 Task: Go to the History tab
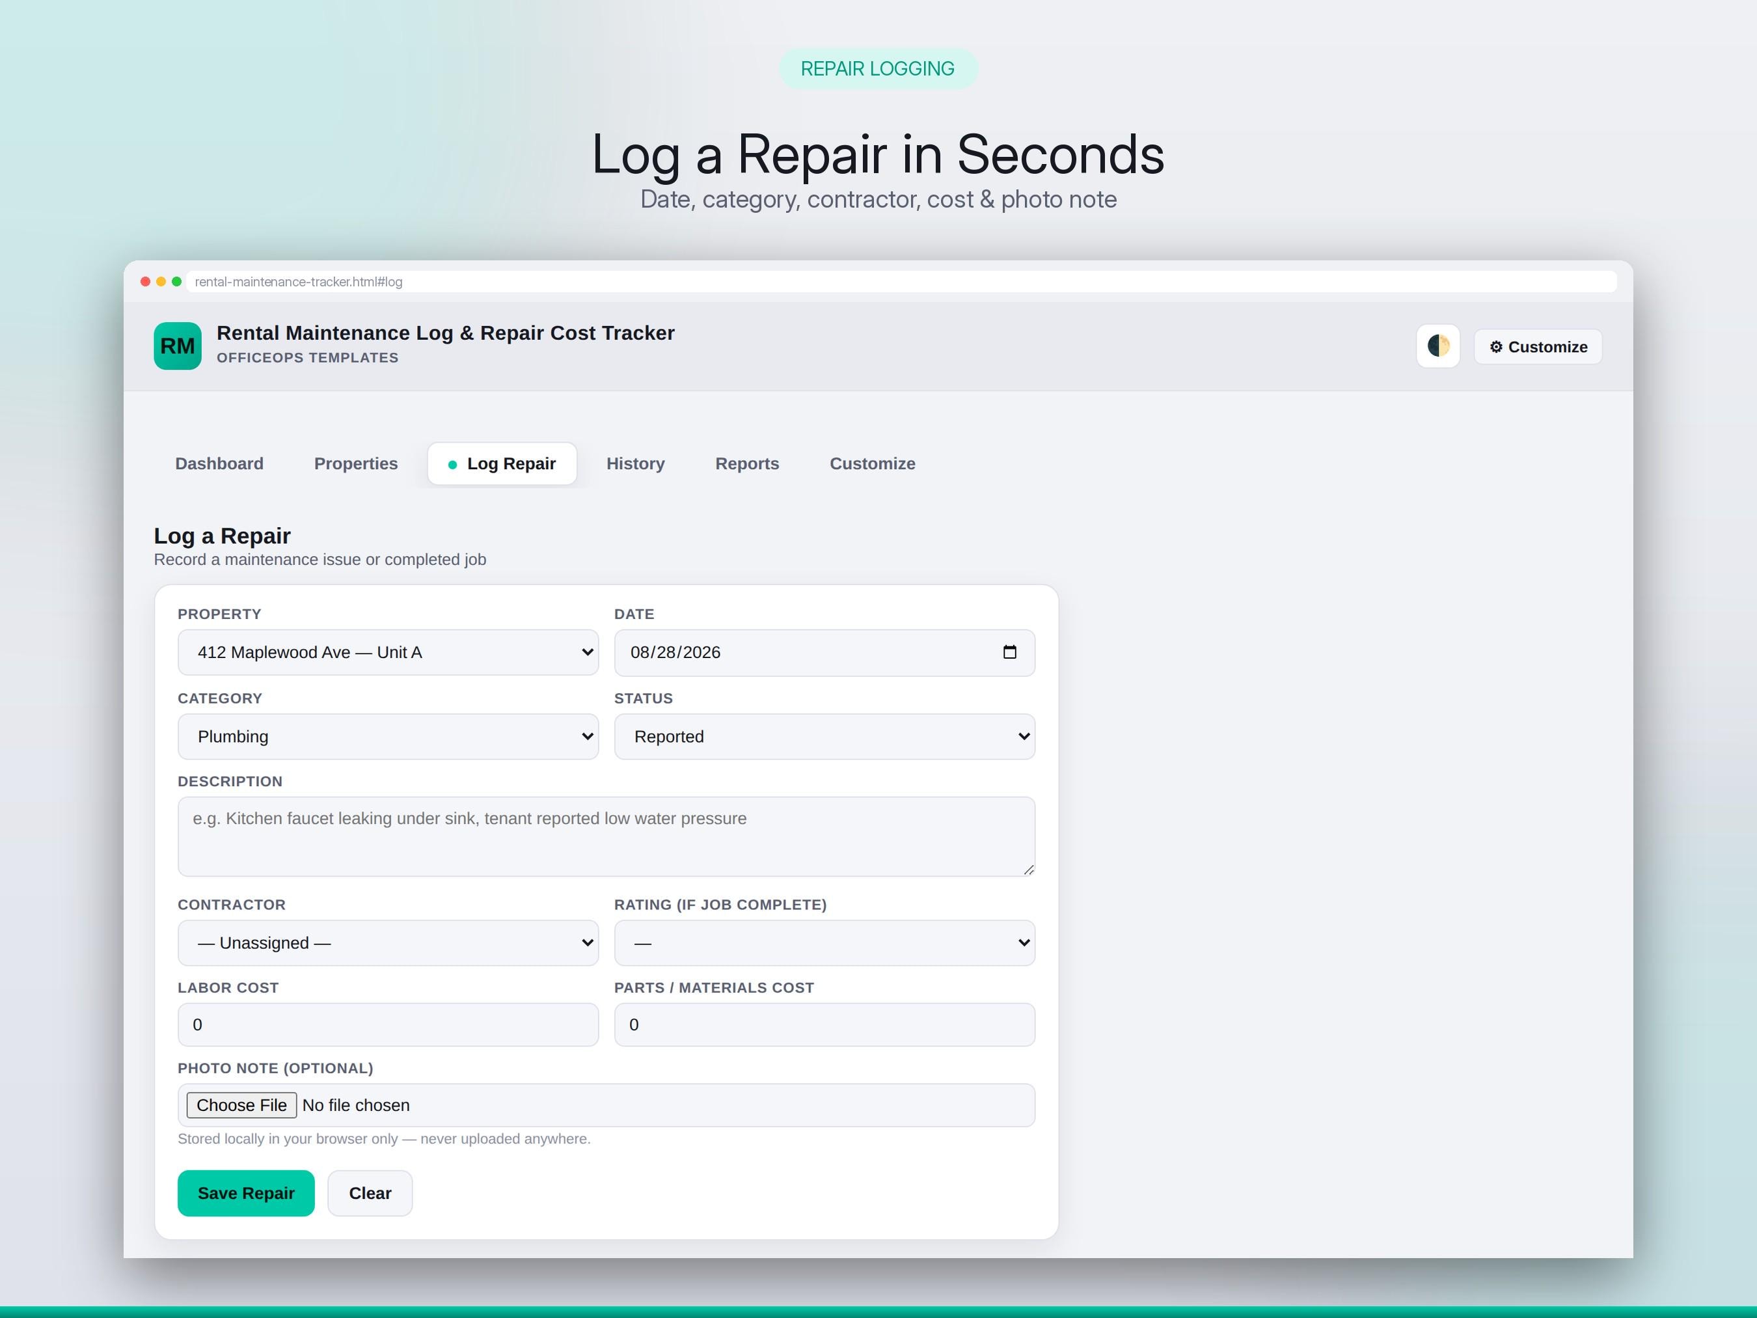click(635, 463)
